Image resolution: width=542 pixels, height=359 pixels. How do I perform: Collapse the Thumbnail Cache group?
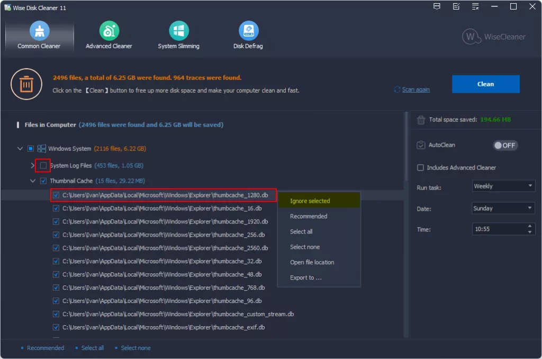(x=33, y=181)
